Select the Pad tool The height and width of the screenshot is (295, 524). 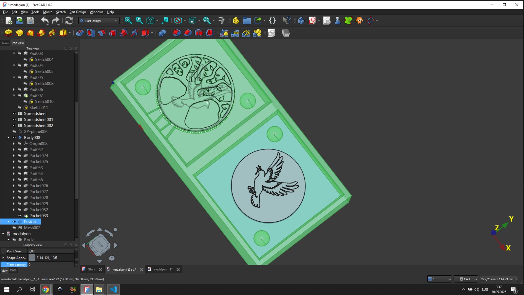tap(8, 33)
